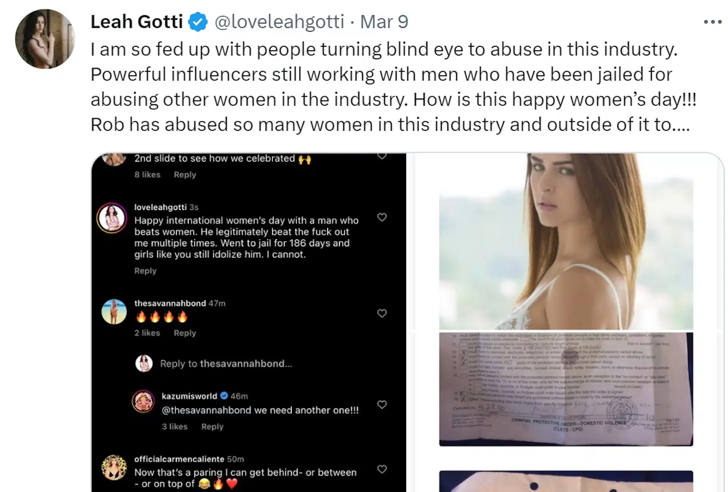The width and height of the screenshot is (728, 492).
Task: Click Reply next to 8 likes
Action: 185,175
